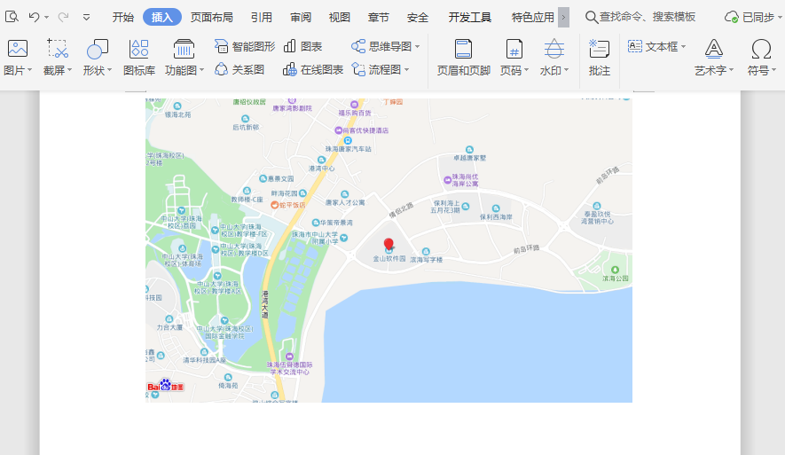Click the 艺术字 word art icon

coord(713,49)
